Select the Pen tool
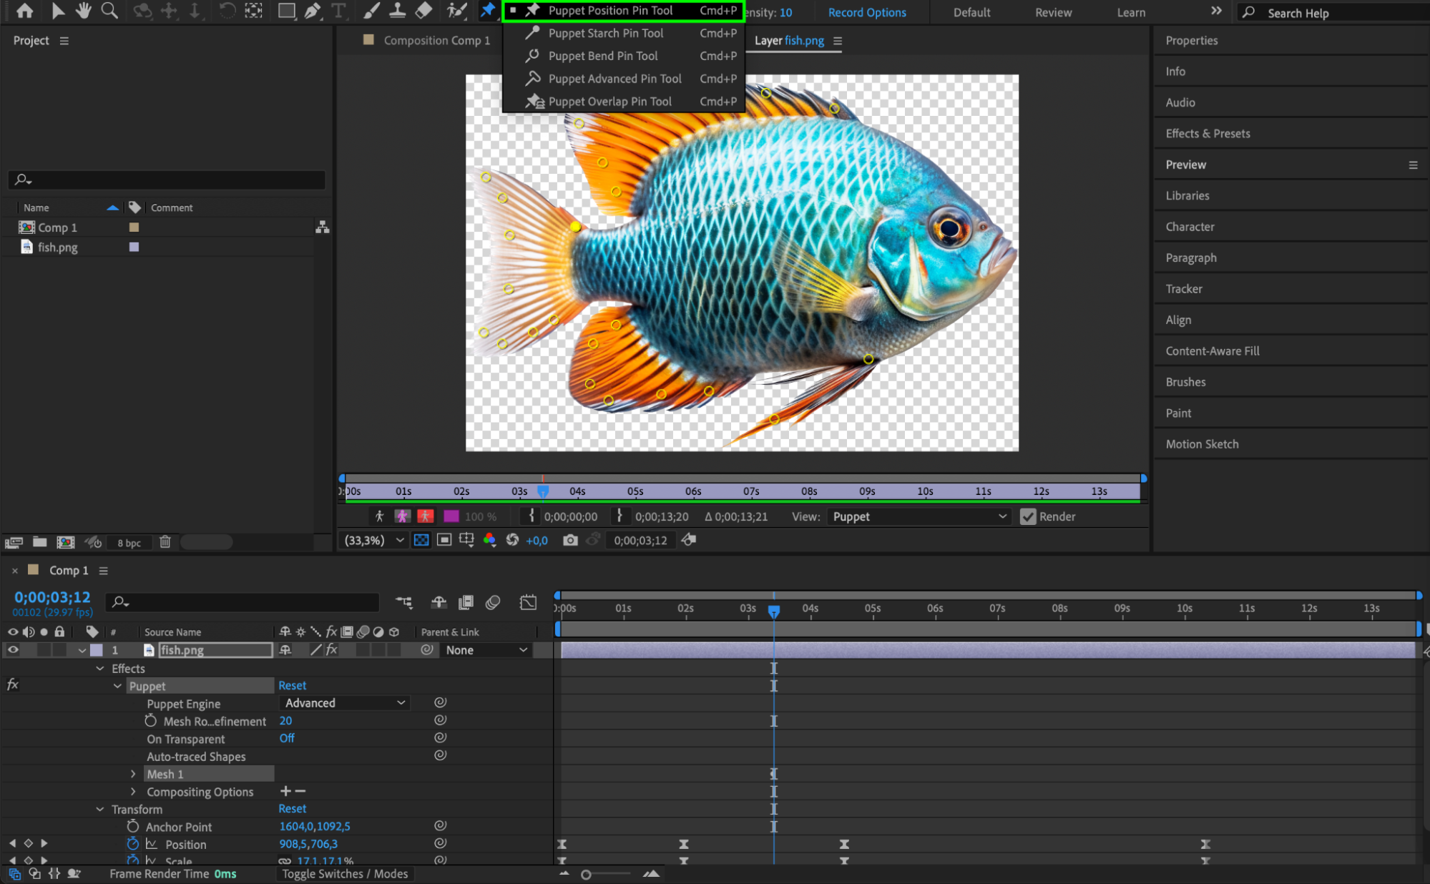Screen dimensions: 1430x884 [313, 11]
